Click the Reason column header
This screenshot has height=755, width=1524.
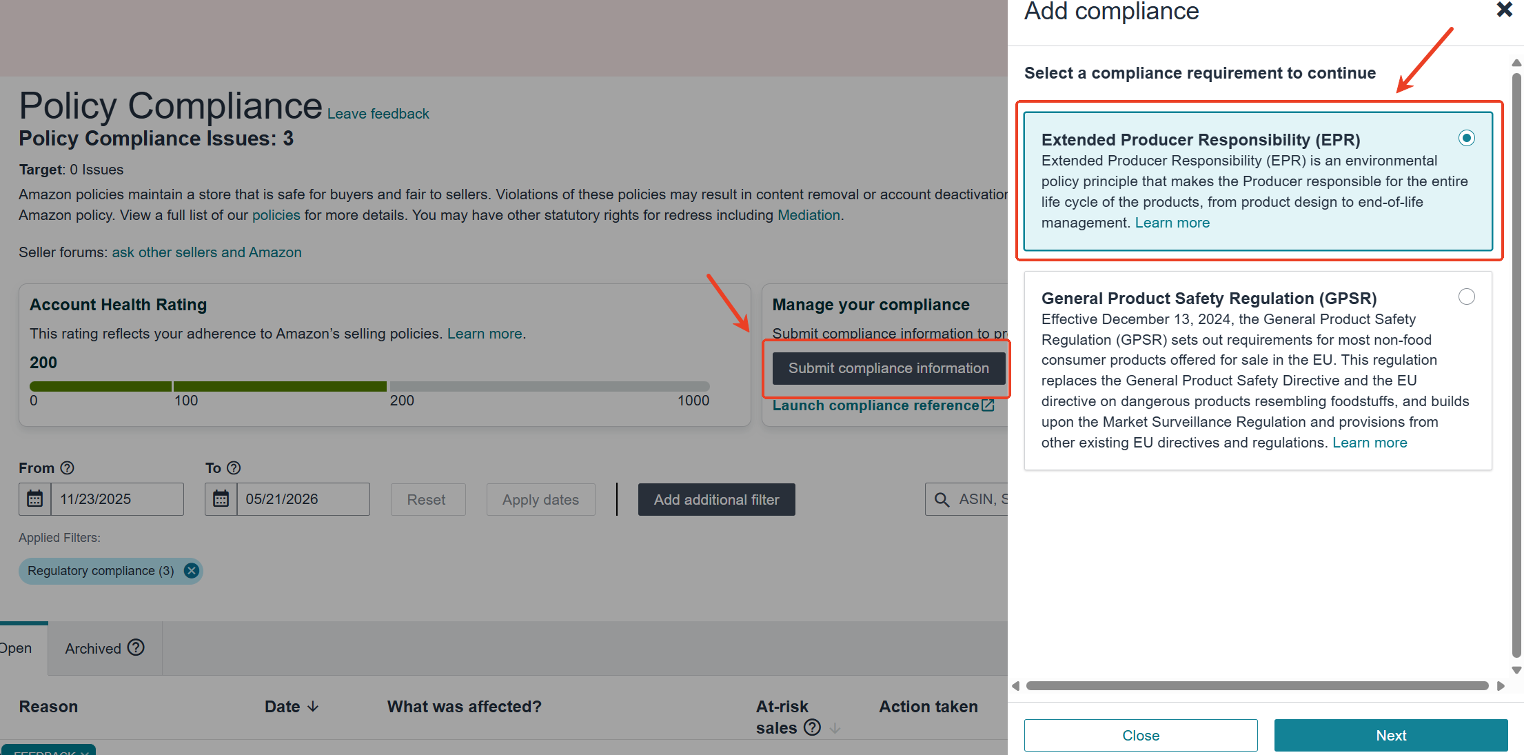coord(48,707)
